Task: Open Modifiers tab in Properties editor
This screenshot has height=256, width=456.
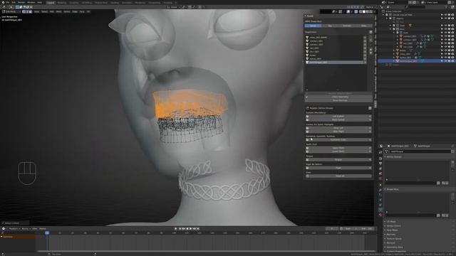Action: (380, 190)
